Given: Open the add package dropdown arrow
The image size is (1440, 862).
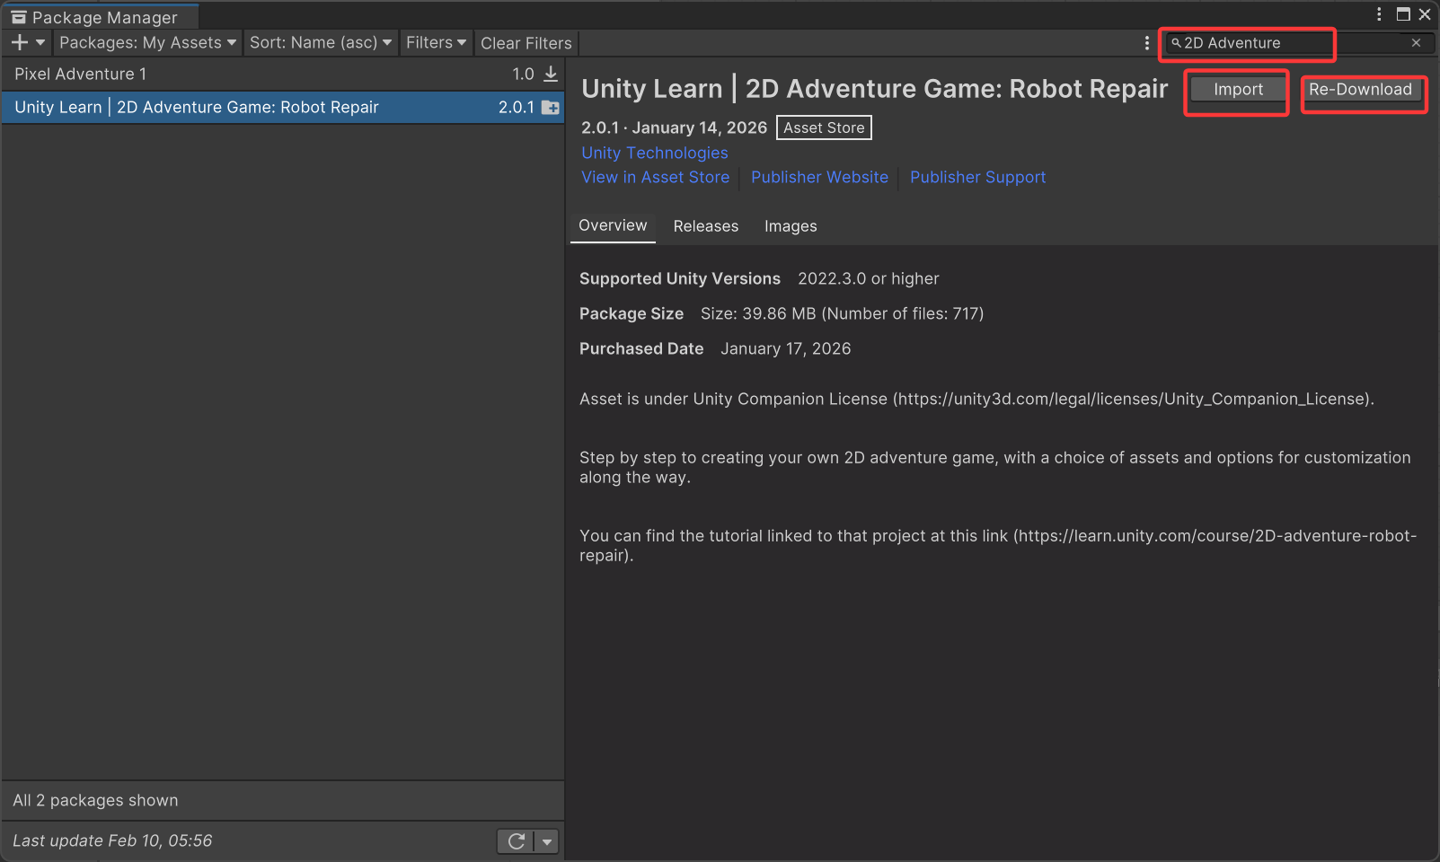Looking at the screenshot, I should 40,42.
